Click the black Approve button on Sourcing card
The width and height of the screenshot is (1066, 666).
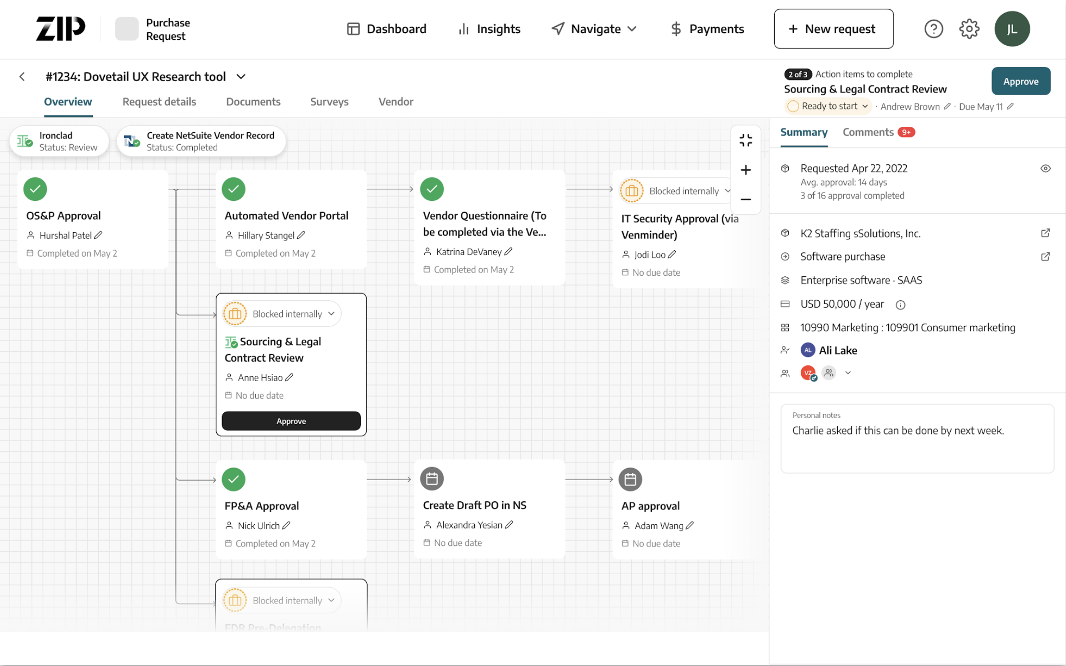[x=291, y=421]
